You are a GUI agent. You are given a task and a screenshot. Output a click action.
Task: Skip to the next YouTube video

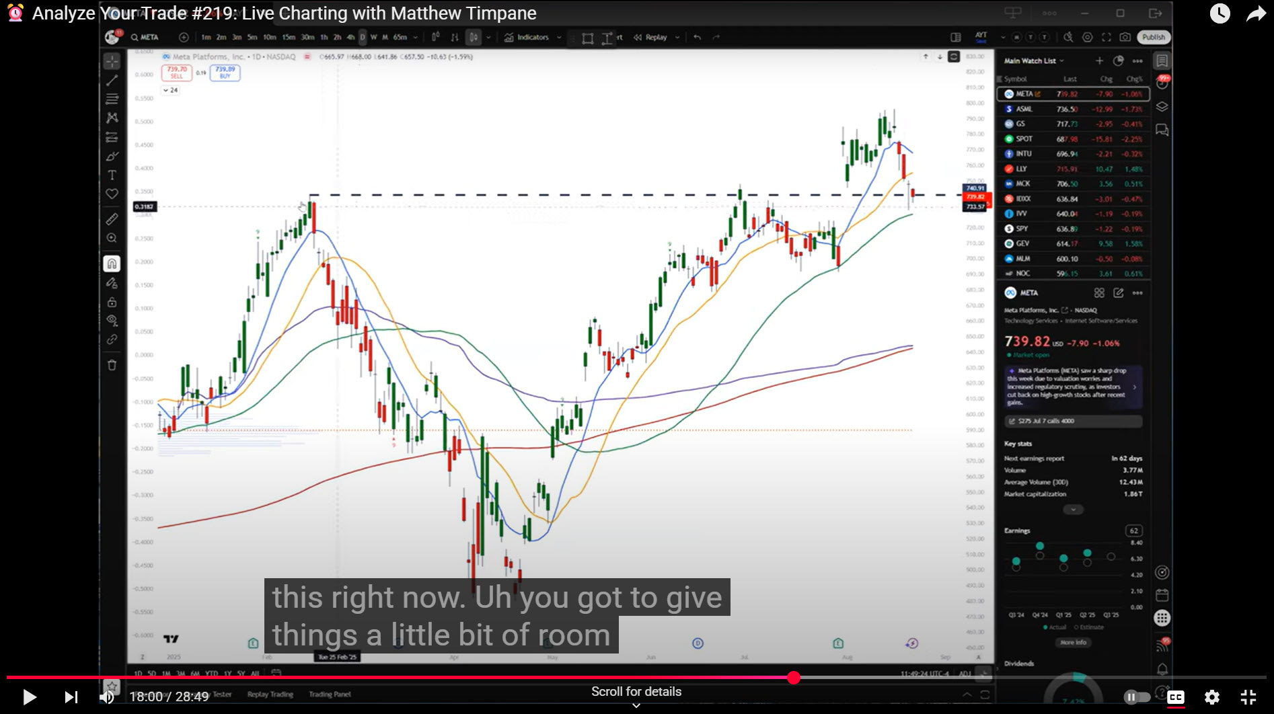70,697
